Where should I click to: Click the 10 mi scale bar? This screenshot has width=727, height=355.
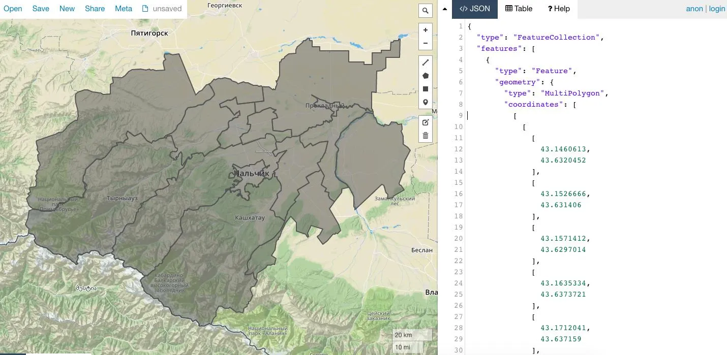coord(408,347)
